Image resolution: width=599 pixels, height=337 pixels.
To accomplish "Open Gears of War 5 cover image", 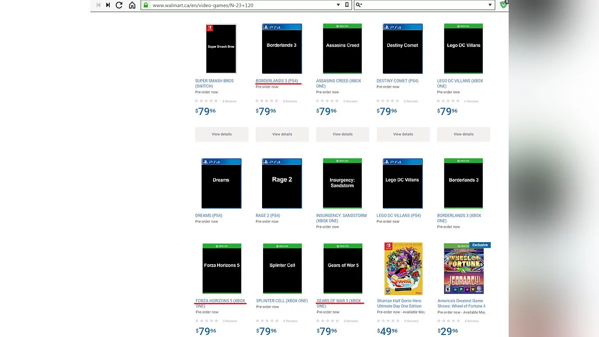I will 343,269.
